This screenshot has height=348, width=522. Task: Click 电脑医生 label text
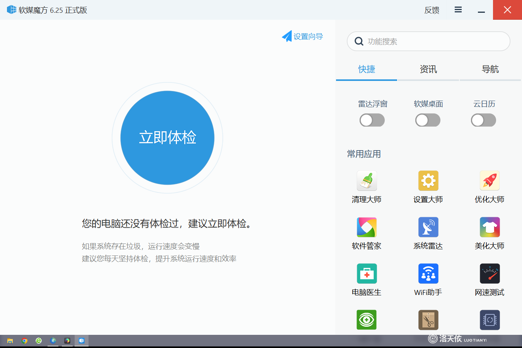(x=367, y=292)
